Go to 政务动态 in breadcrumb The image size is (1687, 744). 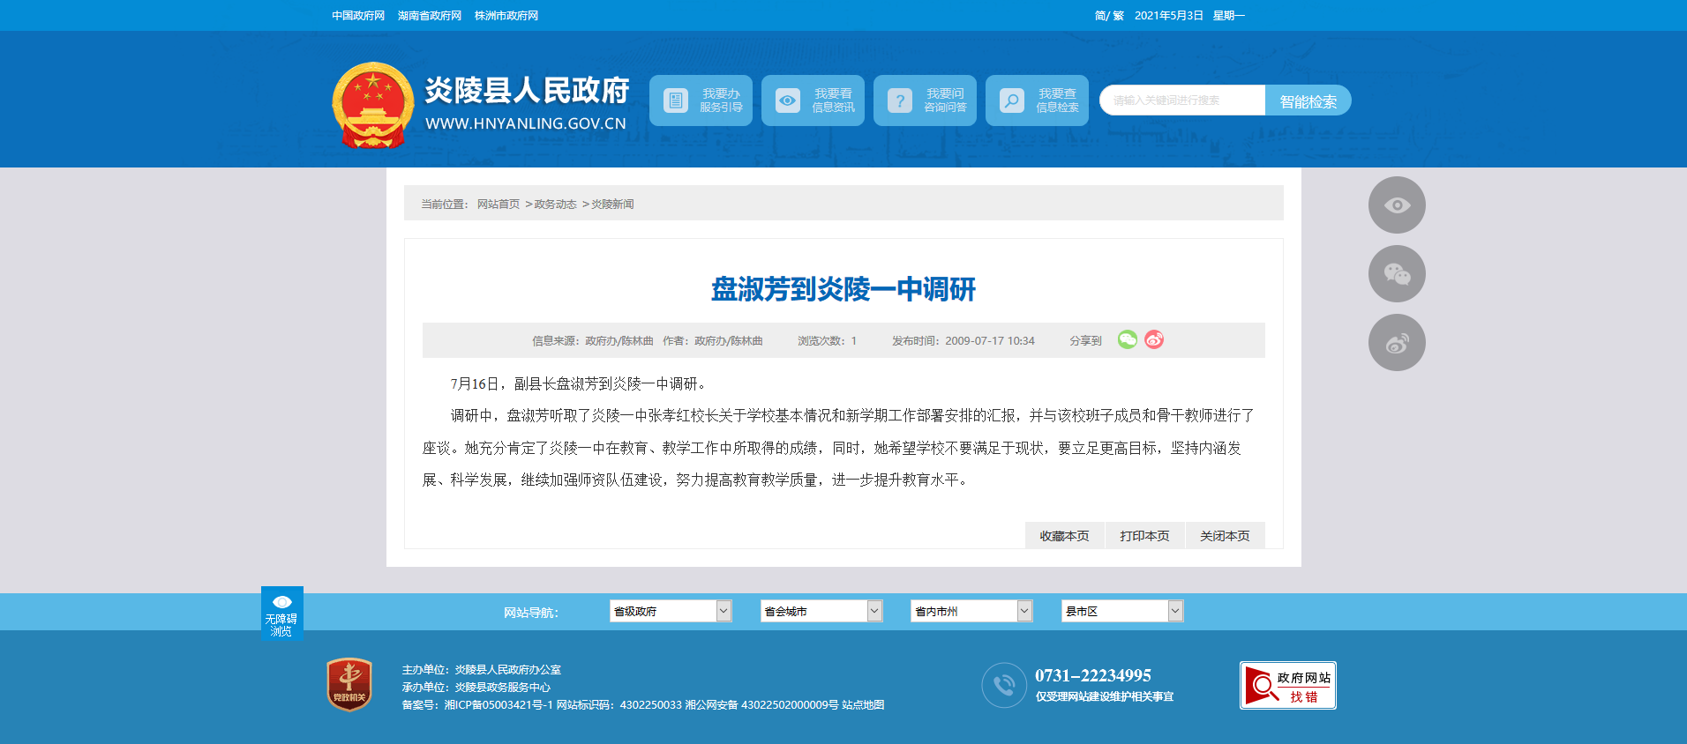tap(555, 205)
